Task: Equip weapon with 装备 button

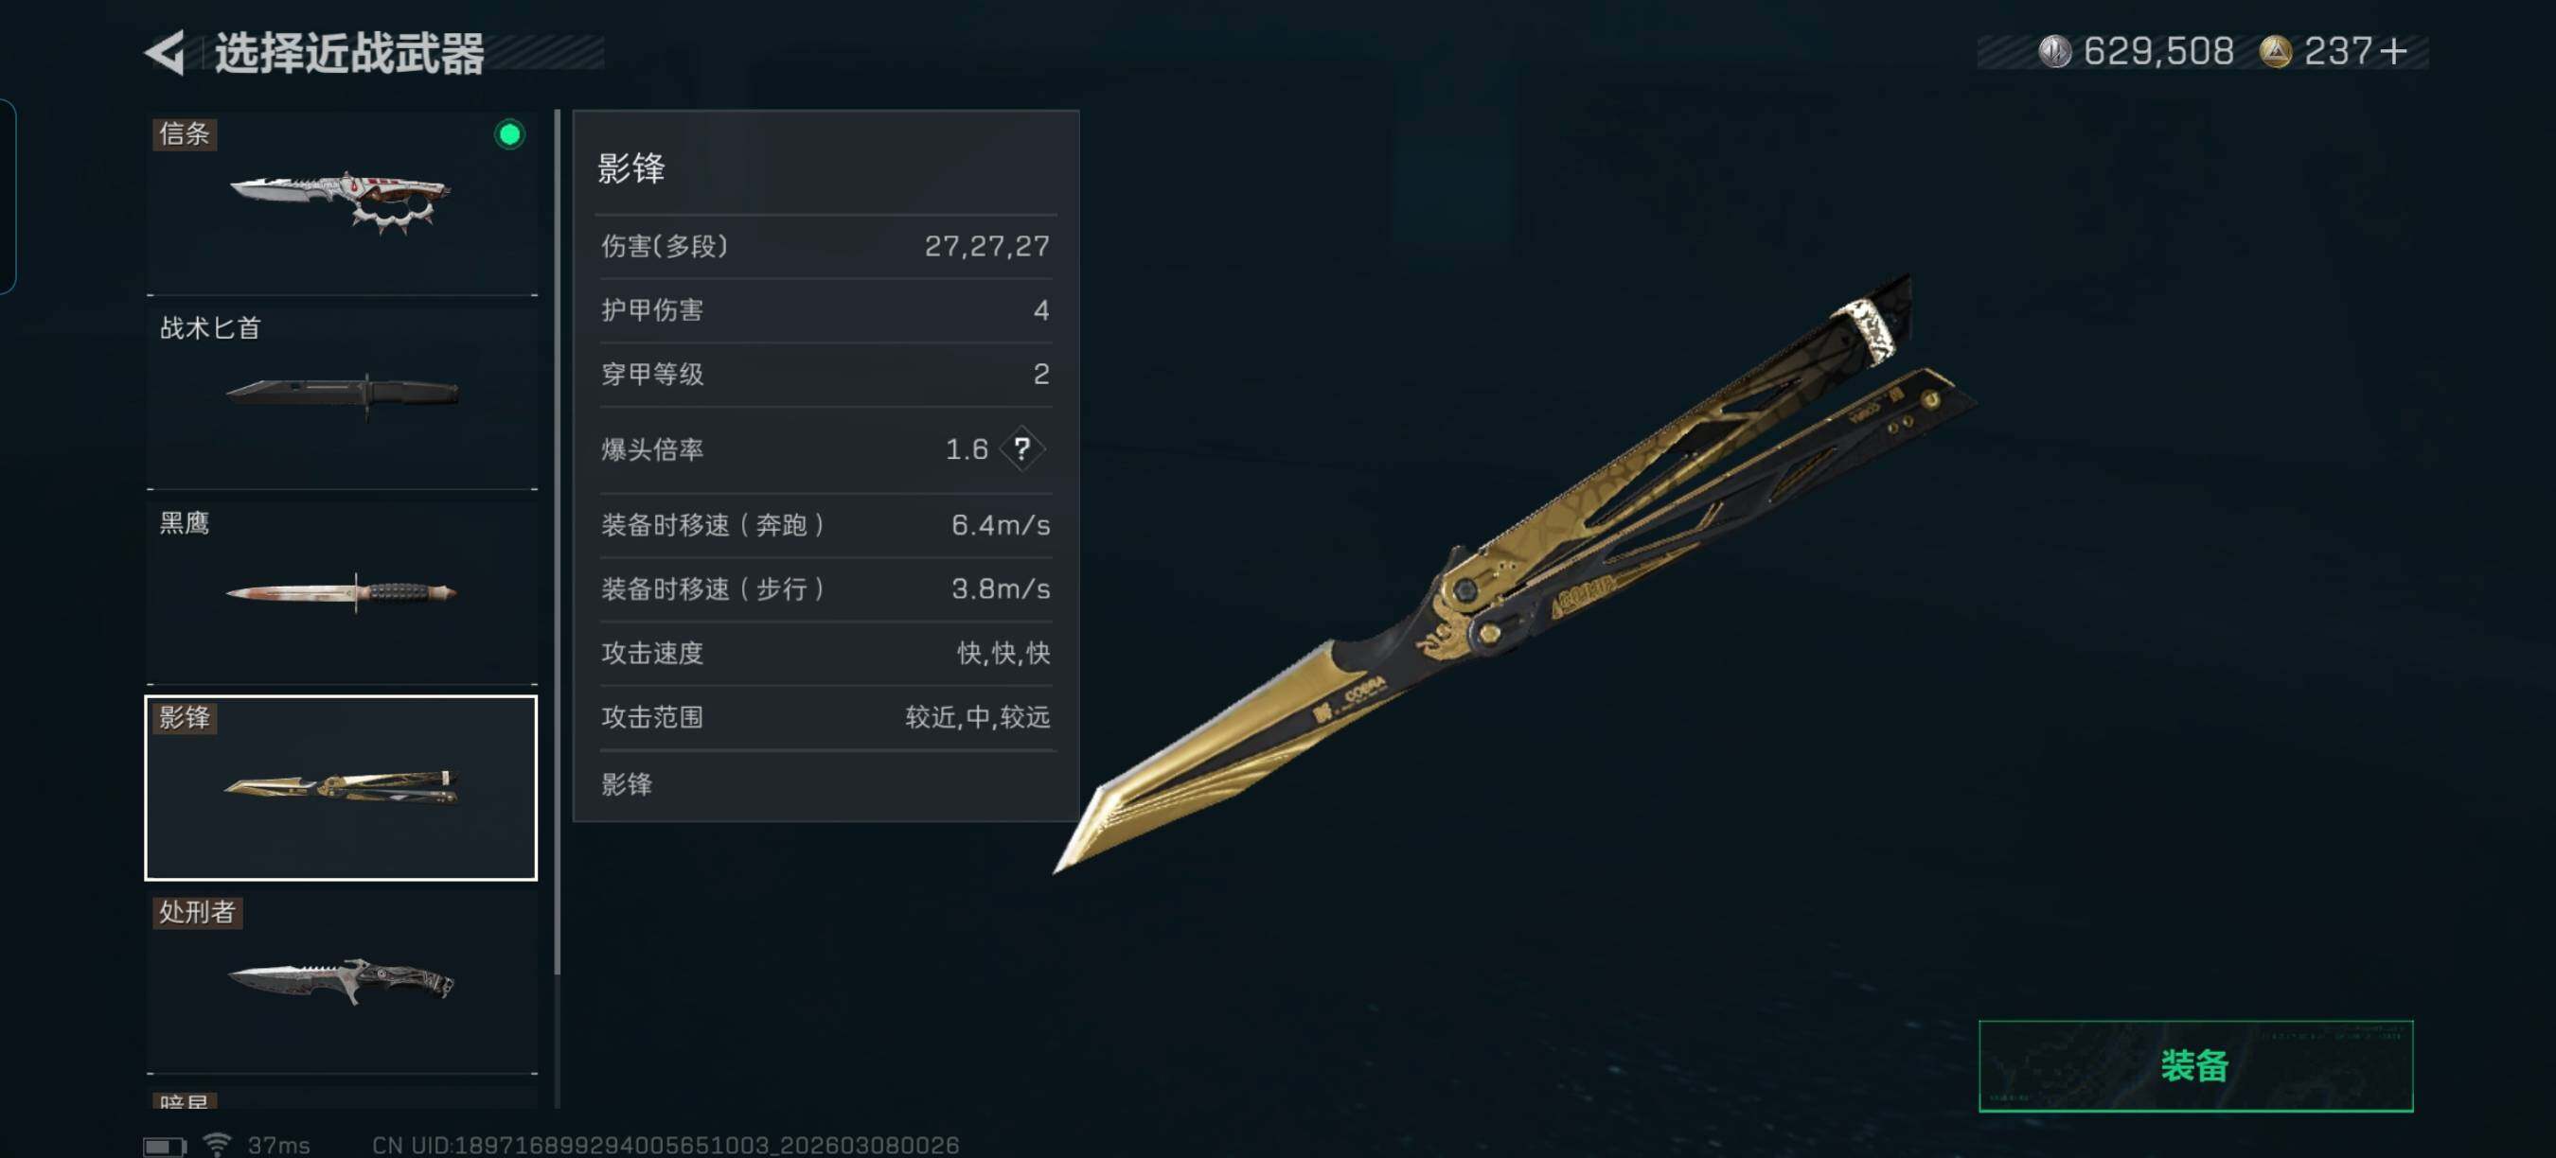Action: pyautogui.click(x=2194, y=1066)
